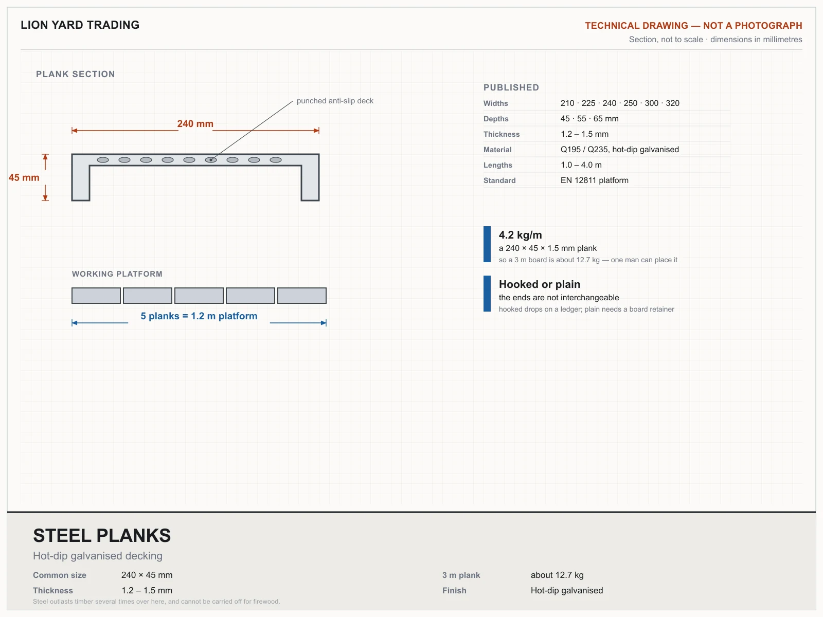
Task: Click the '4.2 kg/m' headline
Action: click(521, 235)
